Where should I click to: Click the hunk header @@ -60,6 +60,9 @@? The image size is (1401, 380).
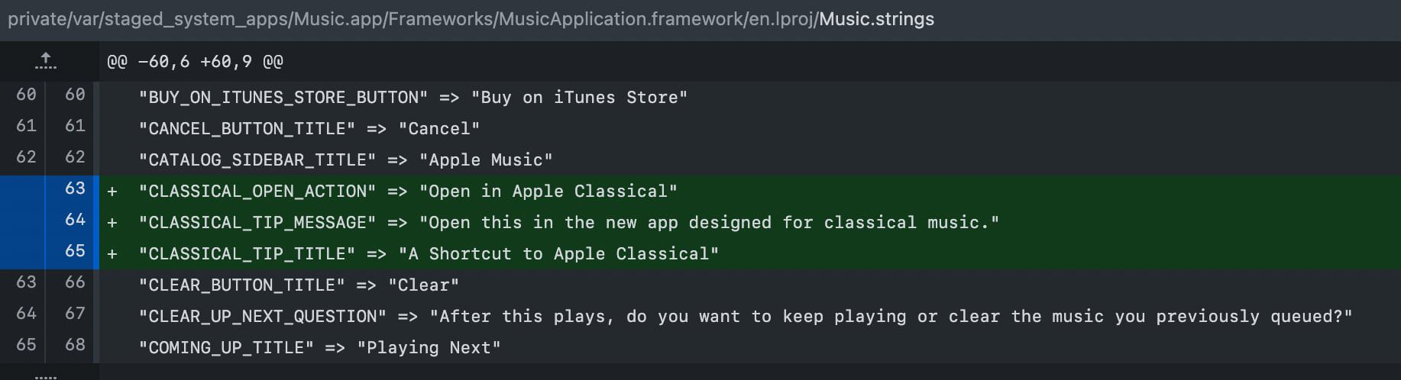(x=195, y=62)
